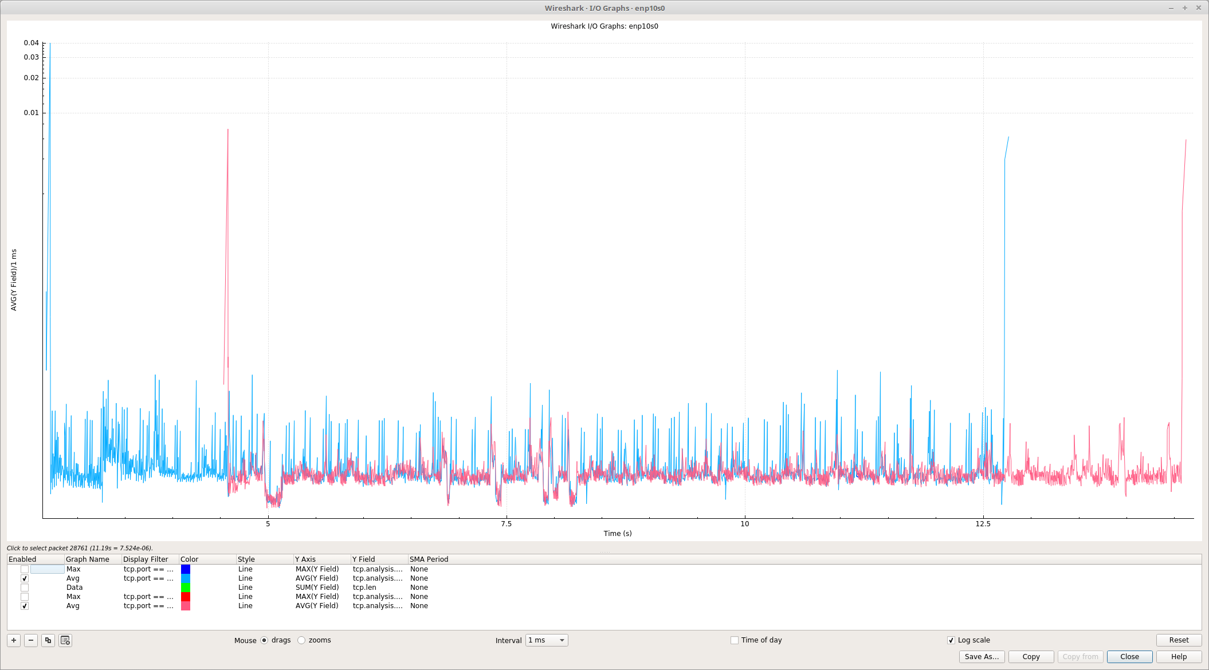Enable the blue Max graph checkbox
1209x670 pixels.
25,569
